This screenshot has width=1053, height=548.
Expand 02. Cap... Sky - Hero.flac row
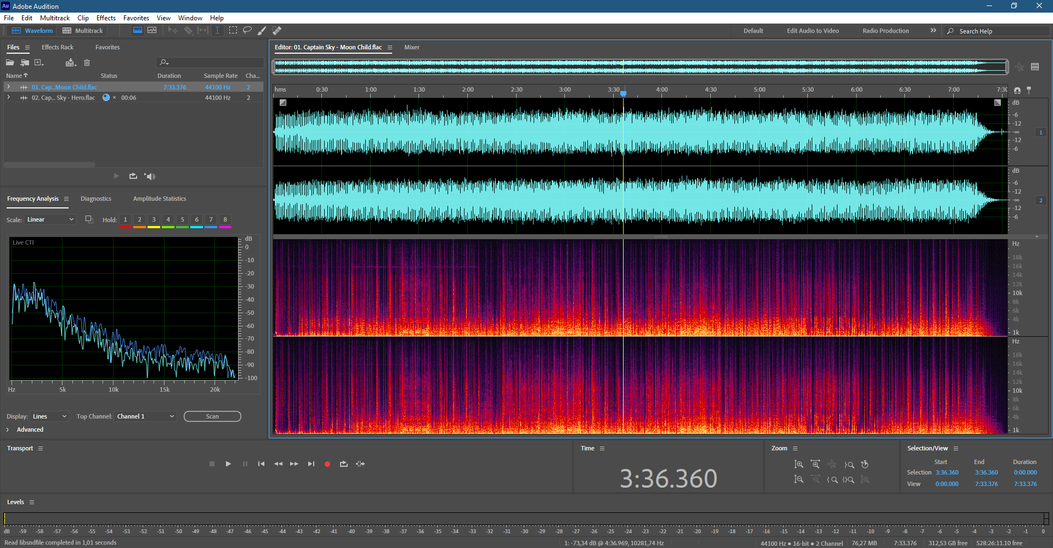pos(8,97)
